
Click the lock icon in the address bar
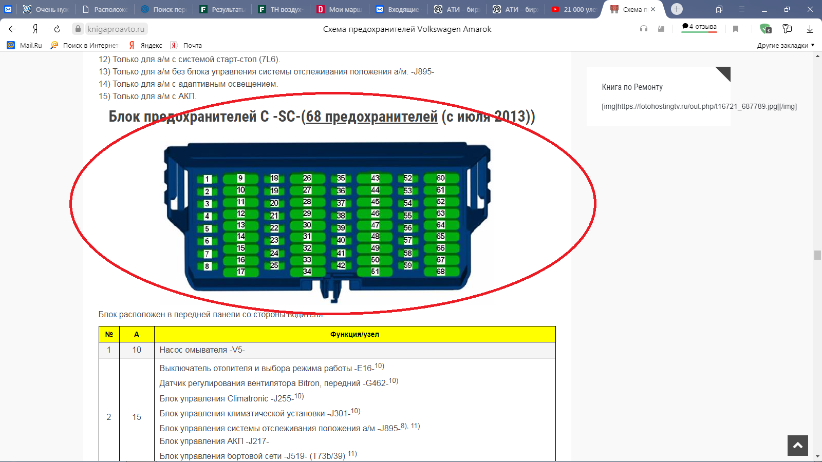click(x=78, y=29)
